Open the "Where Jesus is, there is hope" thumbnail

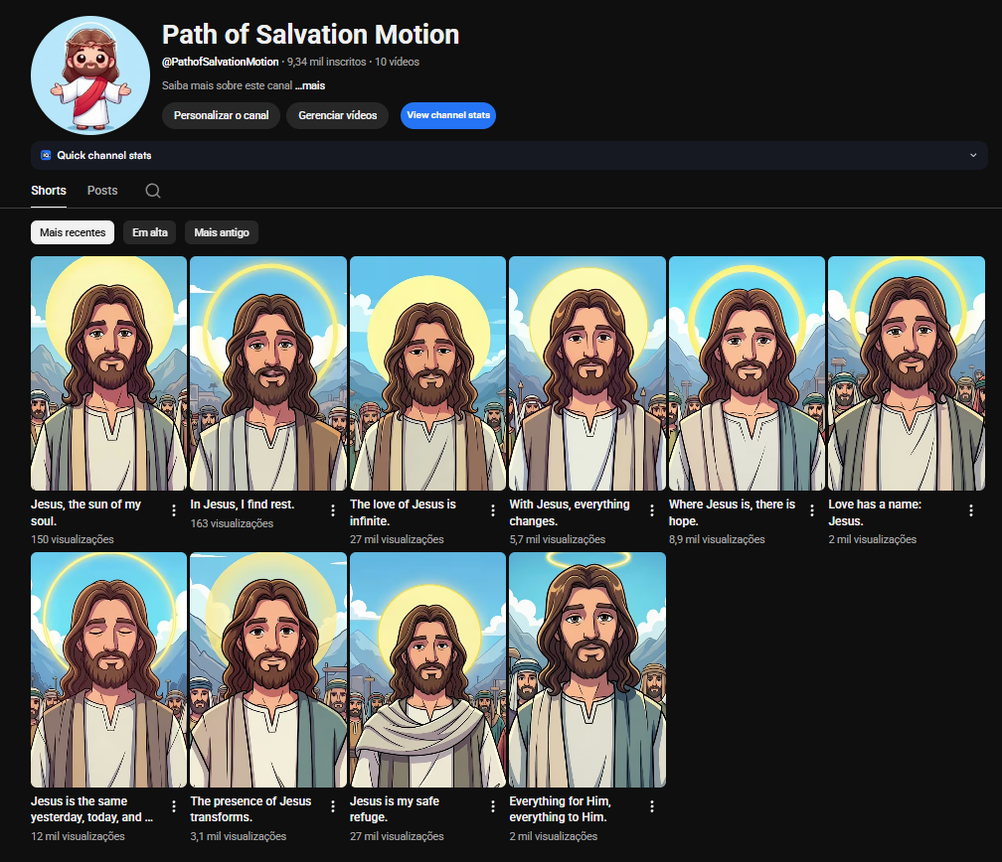(x=747, y=373)
